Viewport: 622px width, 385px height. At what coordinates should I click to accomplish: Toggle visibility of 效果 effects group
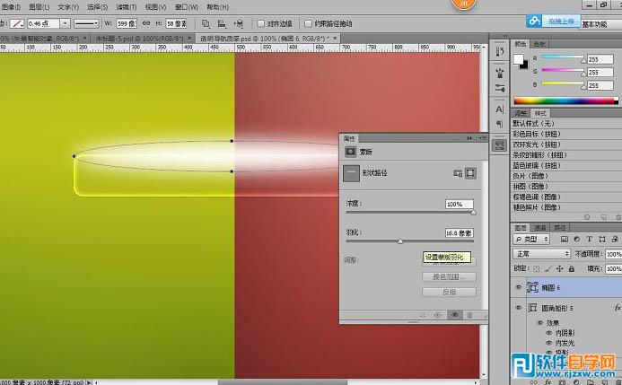pos(540,323)
